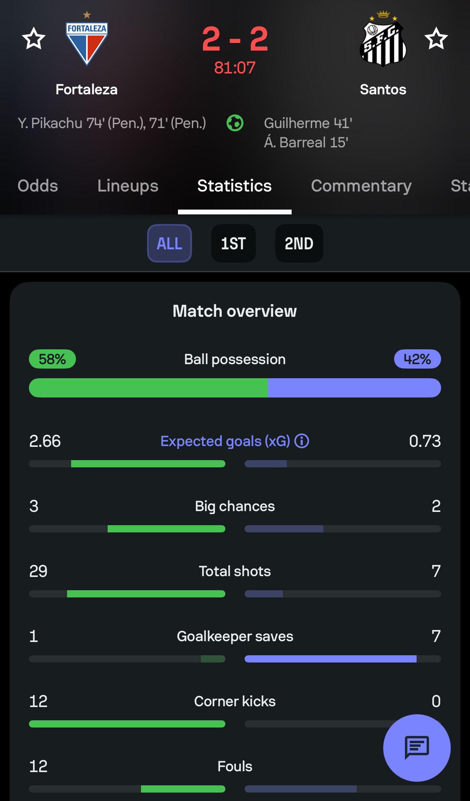Favorite Santos with the star icon
The height and width of the screenshot is (801, 470).
coord(436,39)
